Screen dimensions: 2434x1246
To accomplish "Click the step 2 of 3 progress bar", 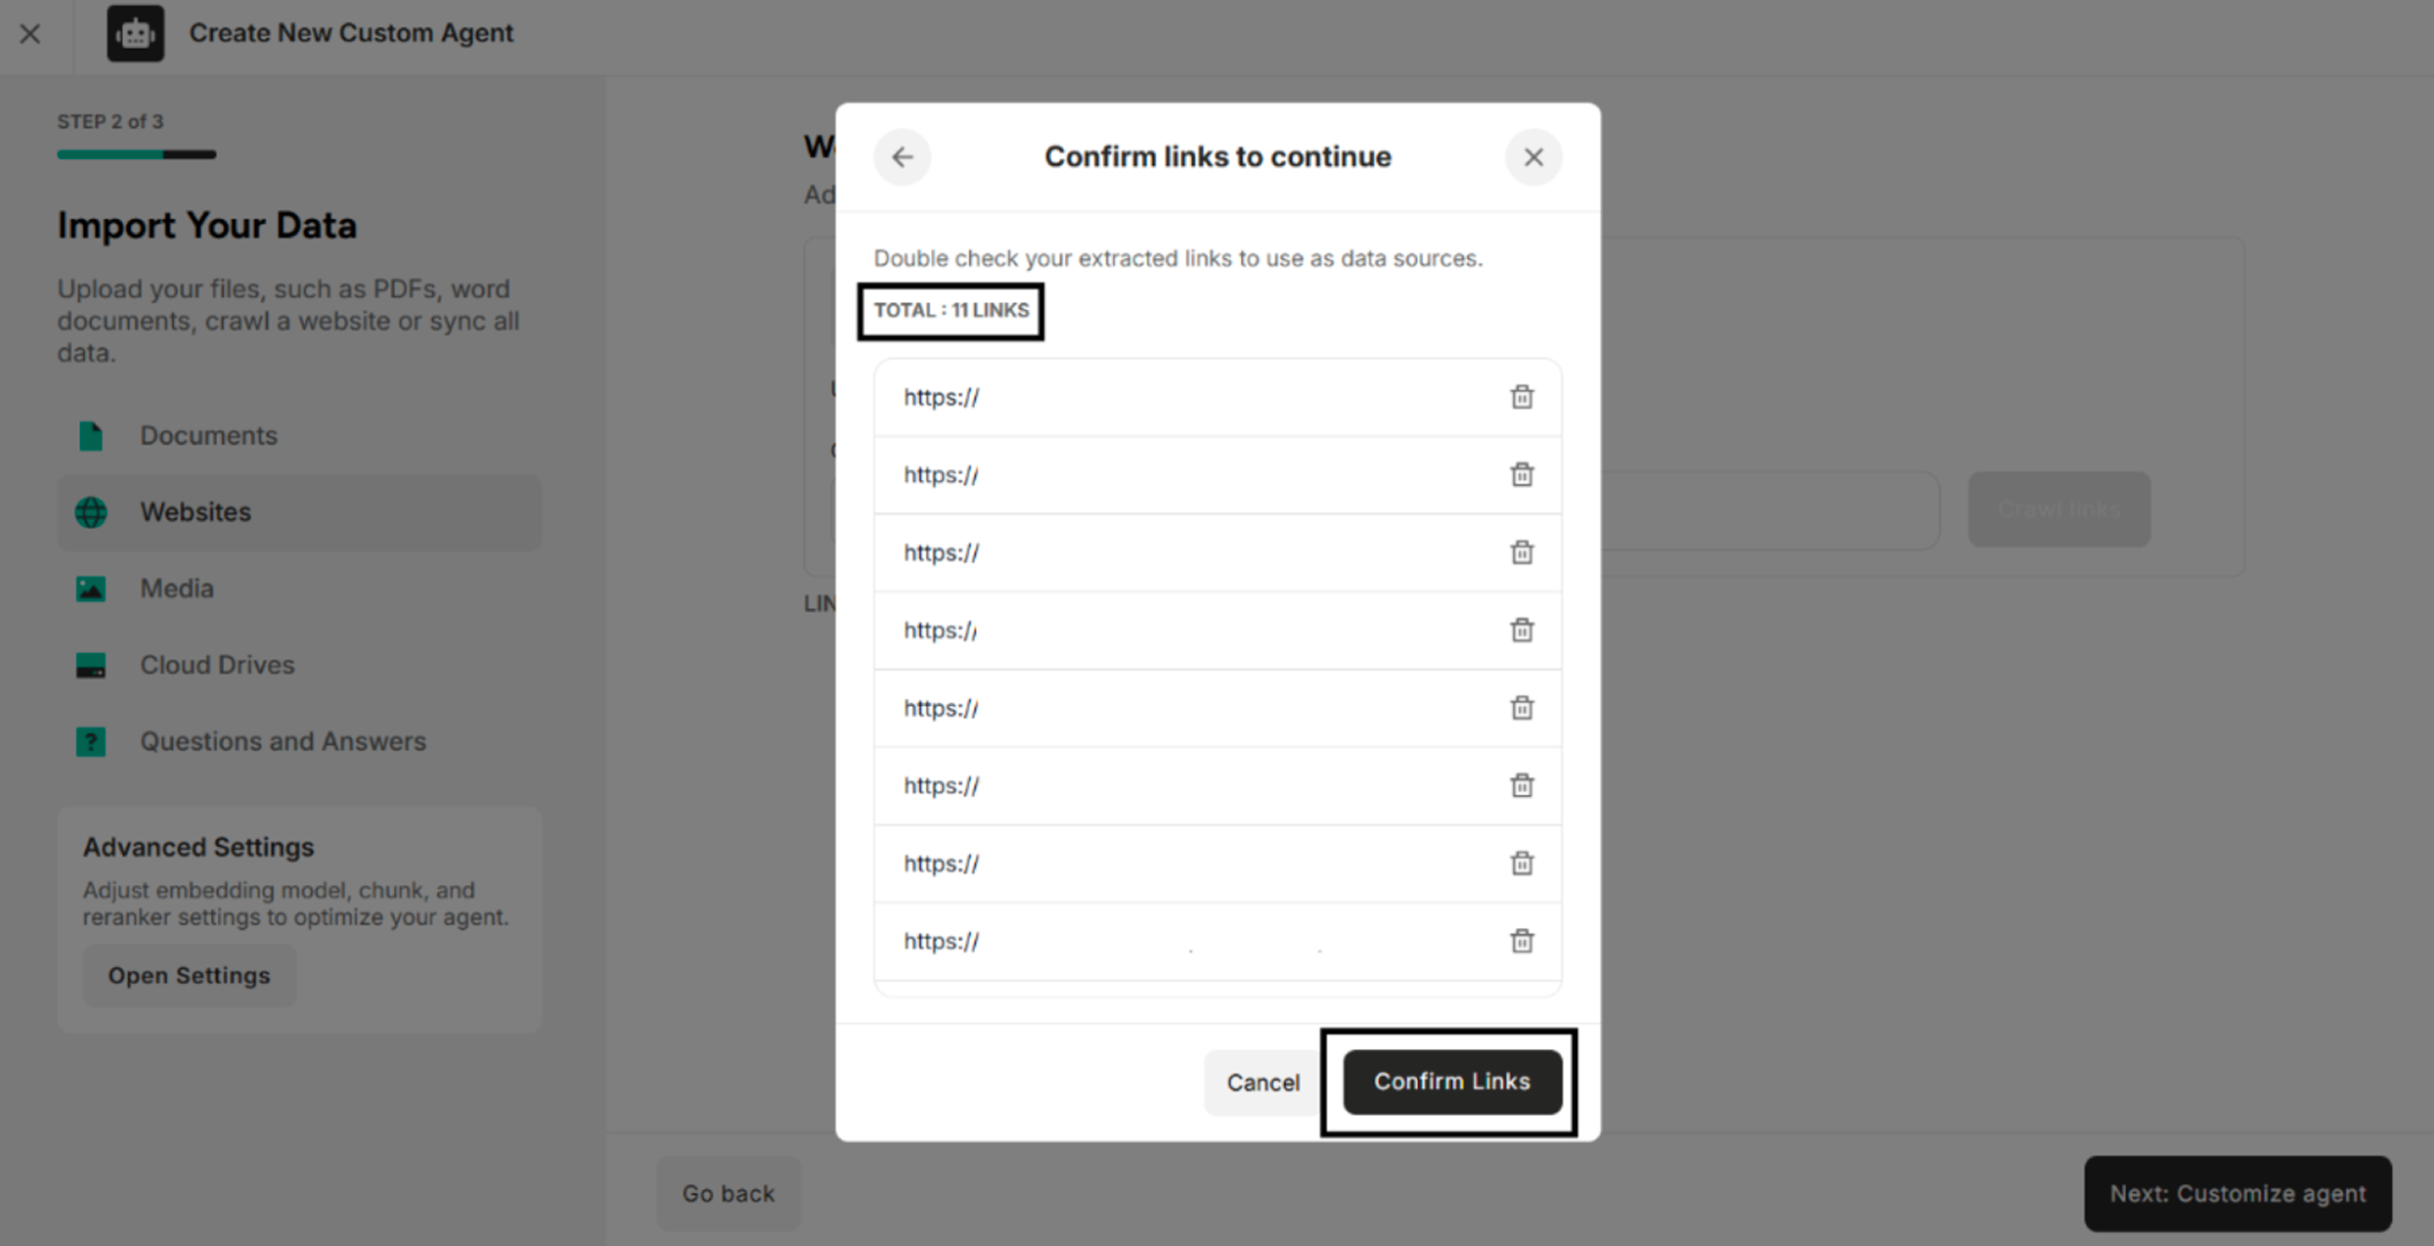I will coord(136,154).
